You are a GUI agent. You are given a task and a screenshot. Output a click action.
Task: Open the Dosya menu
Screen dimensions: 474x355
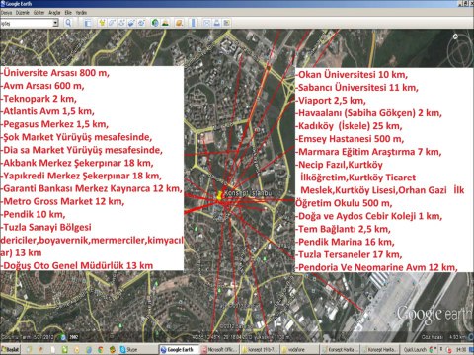(x=6, y=13)
